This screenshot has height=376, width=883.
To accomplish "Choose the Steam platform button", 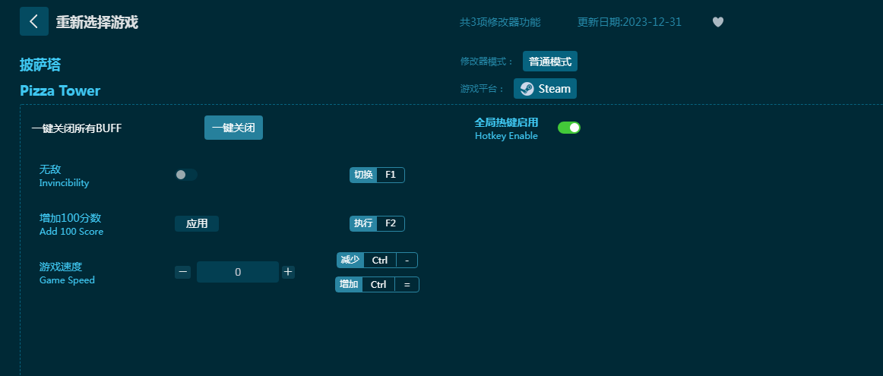I will pyautogui.click(x=545, y=89).
